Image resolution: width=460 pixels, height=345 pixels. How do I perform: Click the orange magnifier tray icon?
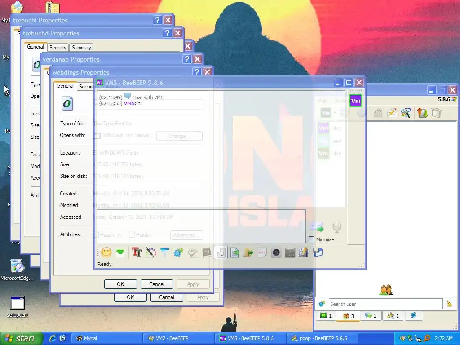coord(427,338)
